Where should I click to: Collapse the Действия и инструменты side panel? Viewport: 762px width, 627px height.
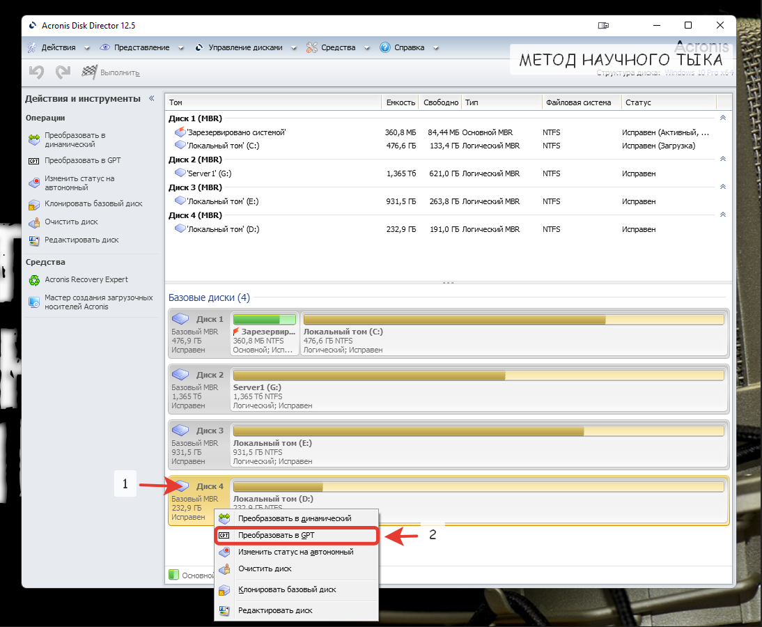[x=152, y=98]
